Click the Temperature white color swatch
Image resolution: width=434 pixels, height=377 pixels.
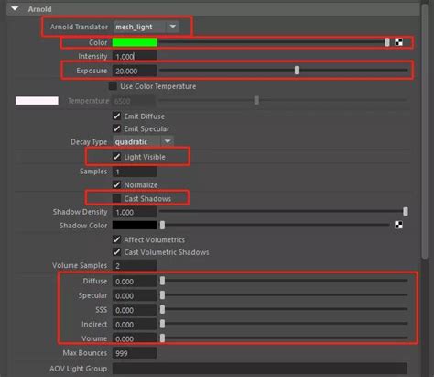point(37,101)
